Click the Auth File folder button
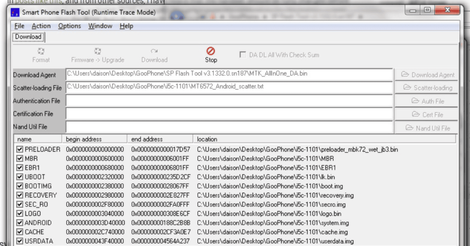470x246 pixels. tap(426, 101)
